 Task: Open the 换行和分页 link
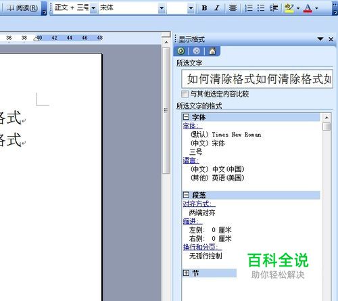[x=202, y=247]
